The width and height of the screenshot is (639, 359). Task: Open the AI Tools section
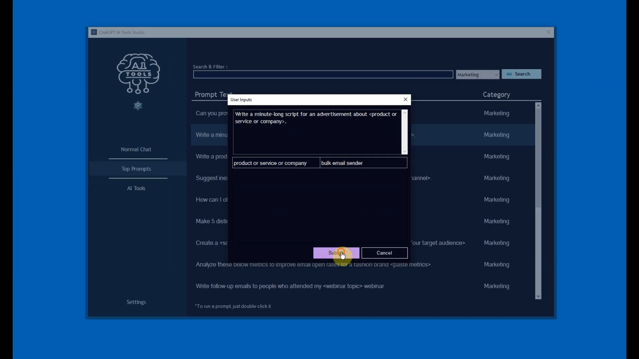click(136, 188)
